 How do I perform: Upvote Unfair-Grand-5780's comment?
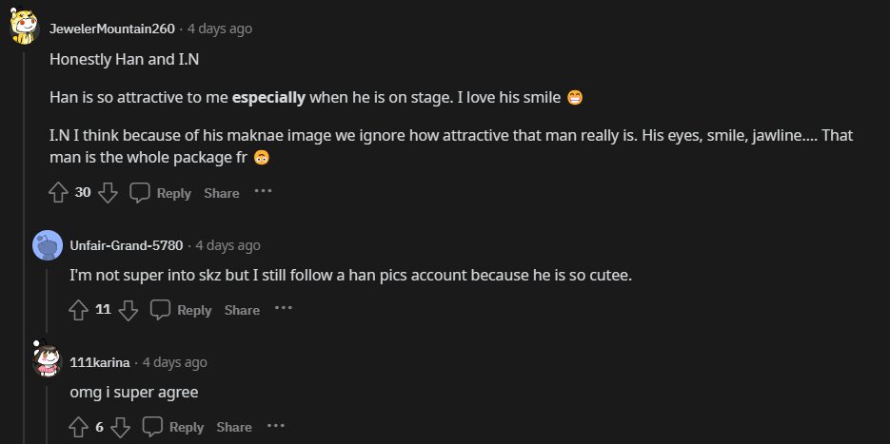click(79, 310)
